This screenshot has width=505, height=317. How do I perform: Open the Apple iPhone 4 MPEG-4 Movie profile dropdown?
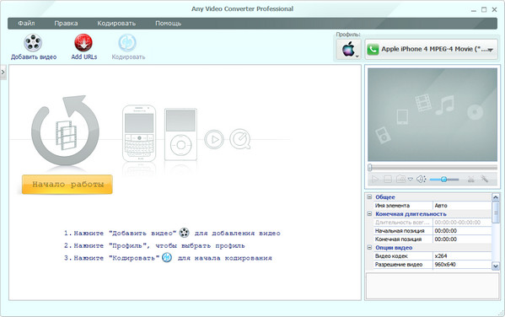click(432, 49)
